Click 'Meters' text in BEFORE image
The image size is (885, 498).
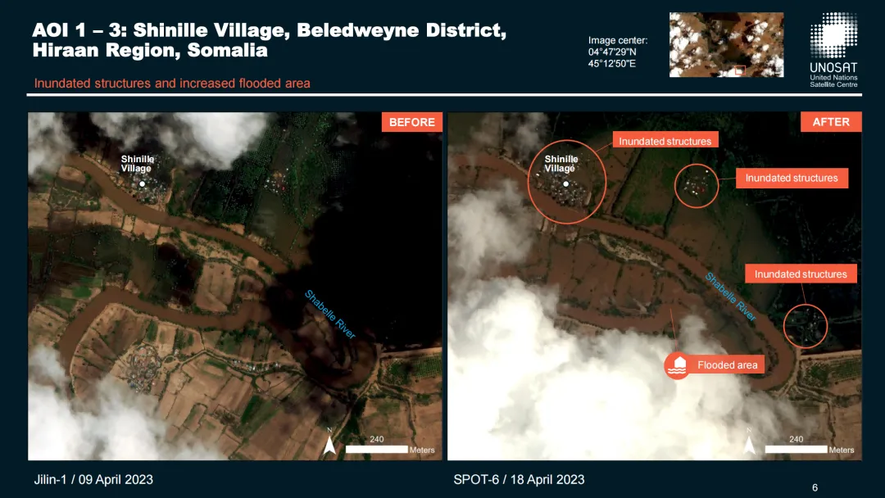pos(422,450)
